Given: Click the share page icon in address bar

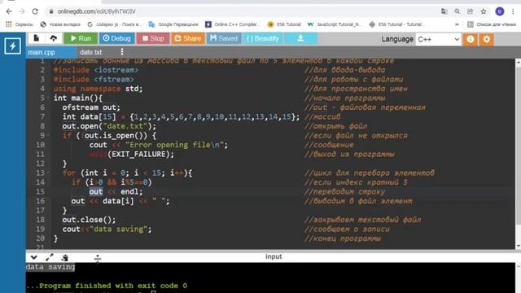Looking at the screenshot, I should pos(471,11).
